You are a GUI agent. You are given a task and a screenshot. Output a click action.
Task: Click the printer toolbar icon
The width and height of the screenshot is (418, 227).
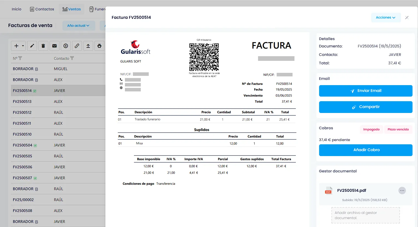[x=99, y=46]
